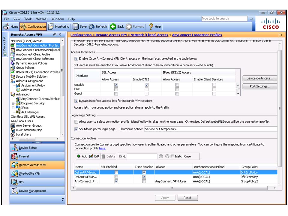The image size is (288, 216).
Task: Click the Home toolbar icon
Action: [x=6, y=26]
